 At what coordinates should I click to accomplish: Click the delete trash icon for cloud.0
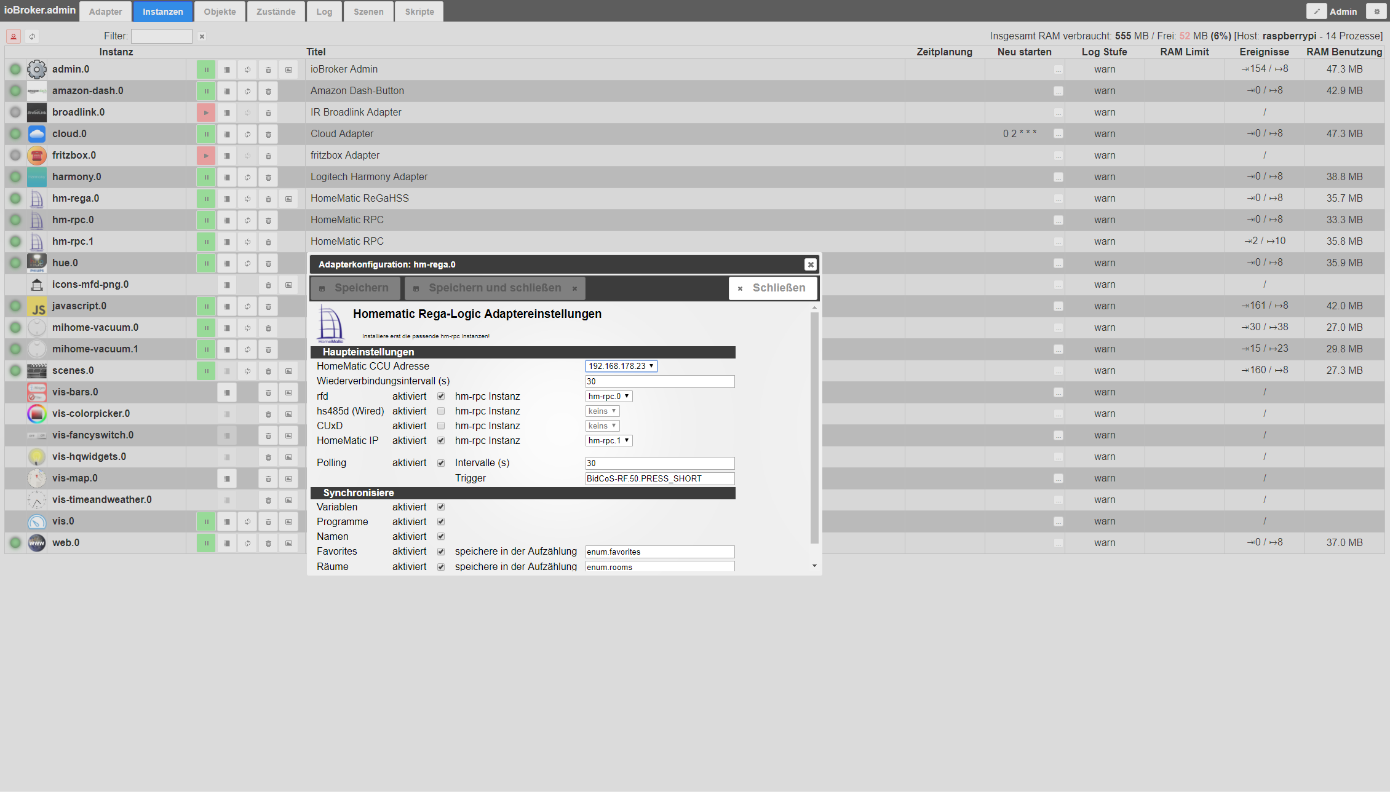click(x=268, y=134)
